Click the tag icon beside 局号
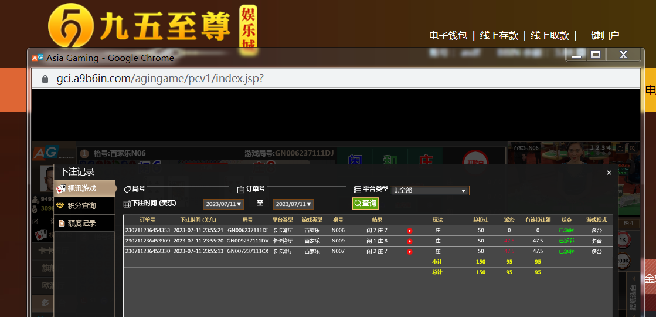The width and height of the screenshot is (656, 317). pos(127,190)
